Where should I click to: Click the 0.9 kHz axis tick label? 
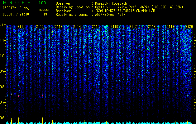[2, 71]
